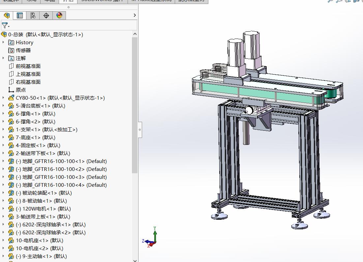Image resolution: width=363 pixels, height=262 pixels.
Task: Select the 4-固定板<1> tree item
Action: [38, 146]
